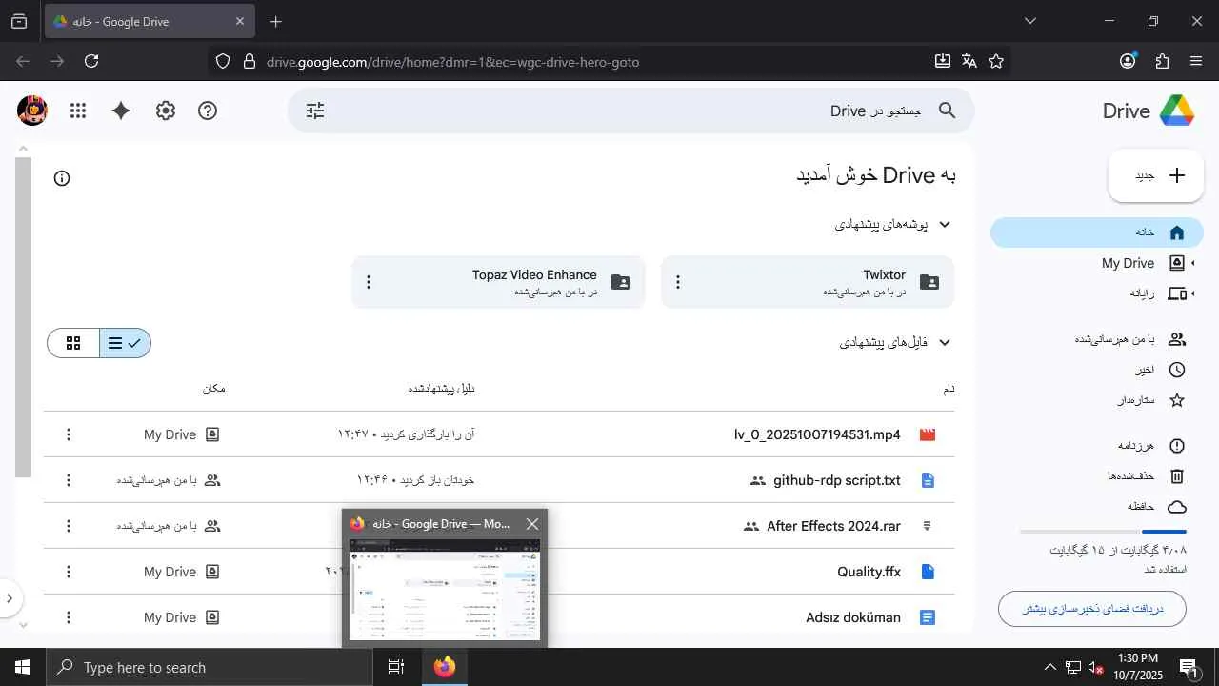The image size is (1219, 686).
Task: Open the Google apps grid launcher
Action: 78,111
